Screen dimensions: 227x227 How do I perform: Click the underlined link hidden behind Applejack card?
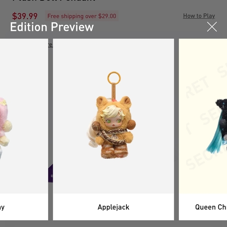pos(50,45)
